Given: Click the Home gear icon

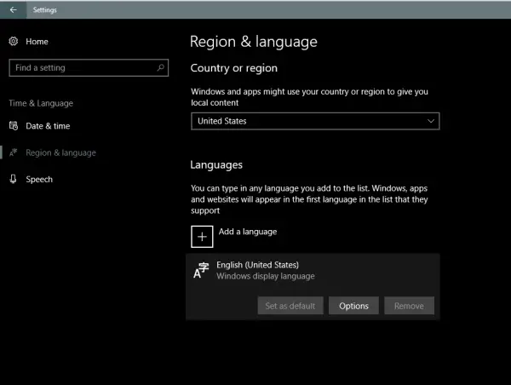Looking at the screenshot, I should [14, 41].
